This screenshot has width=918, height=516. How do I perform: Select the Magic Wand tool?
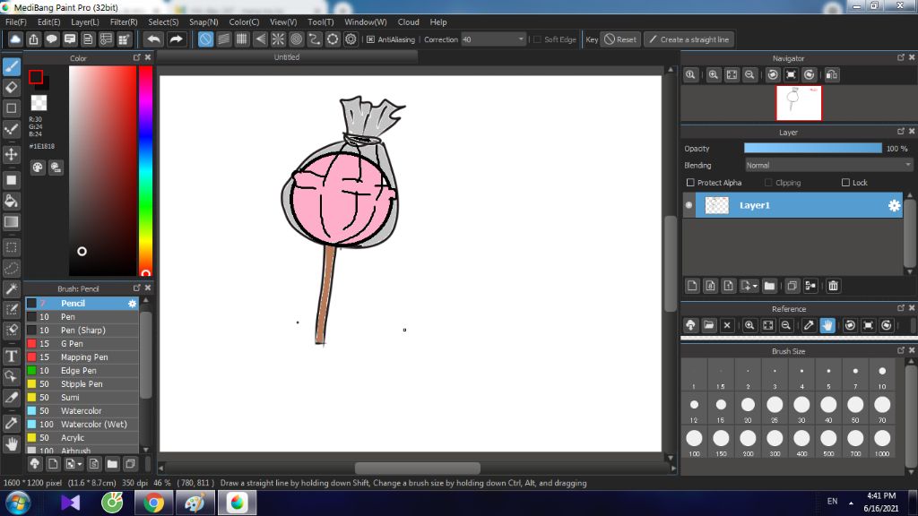11,288
